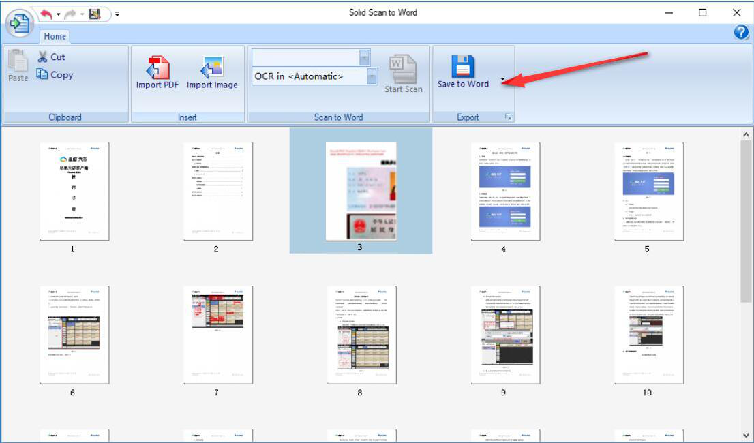Select page 6 thumbnail
Image resolution: width=754 pixels, height=443 pixels.
click(74, 335)
